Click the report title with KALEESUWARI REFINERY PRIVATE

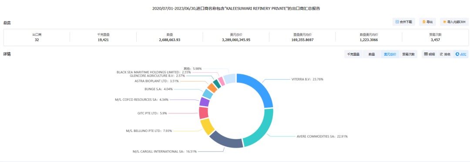click(236, 9)
